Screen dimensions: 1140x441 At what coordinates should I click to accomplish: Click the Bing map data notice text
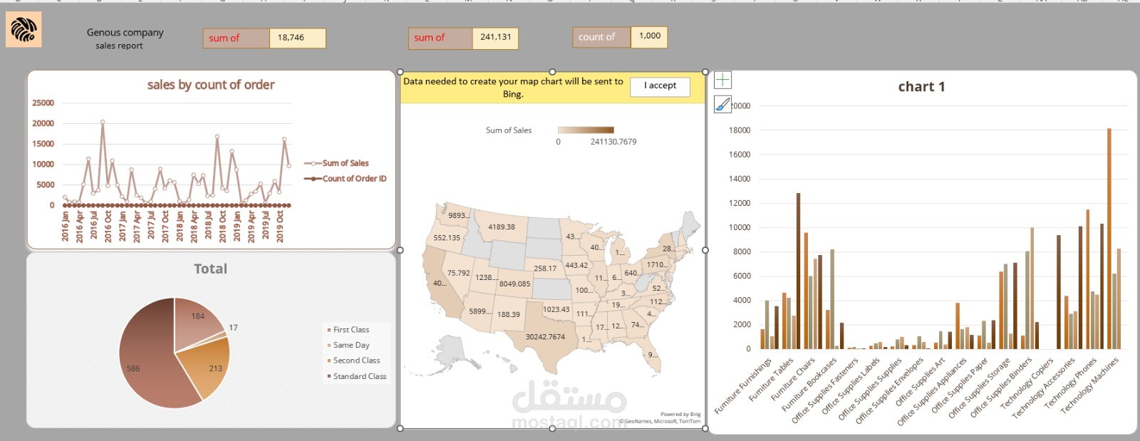coord(513,88)
